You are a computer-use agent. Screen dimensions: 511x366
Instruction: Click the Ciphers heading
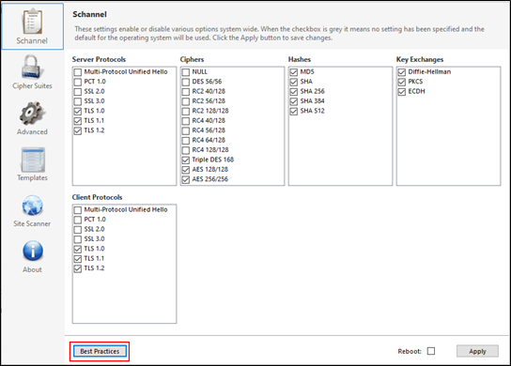point(192,59)
